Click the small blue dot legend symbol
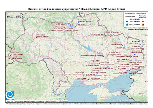This screenshot has width=153, height=108. coord(127,19)
